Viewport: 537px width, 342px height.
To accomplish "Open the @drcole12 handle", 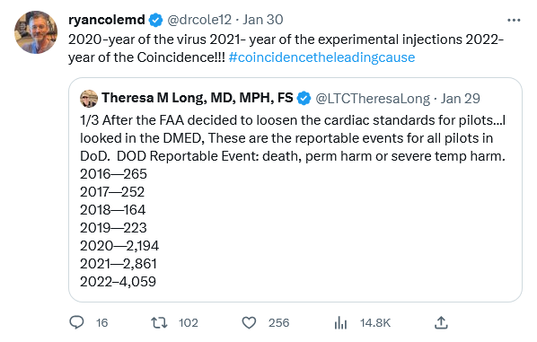I will 199,20.
